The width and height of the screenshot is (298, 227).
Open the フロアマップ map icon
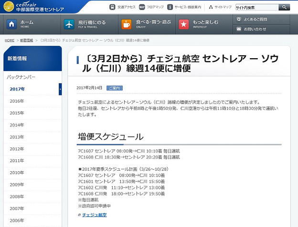pos(142,7)
